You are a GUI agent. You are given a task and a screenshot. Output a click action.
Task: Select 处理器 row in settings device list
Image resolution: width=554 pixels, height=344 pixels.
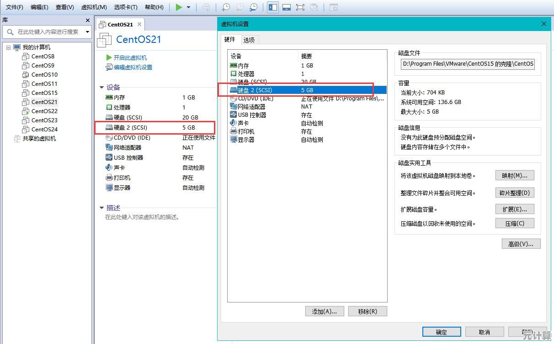tap(307, 74)
